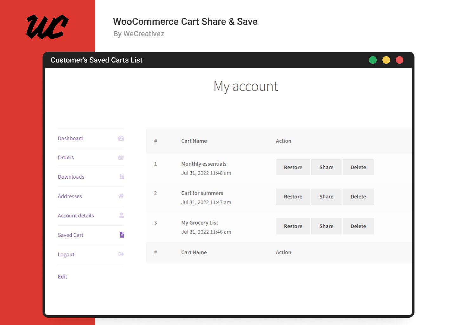The height and width of the screenshot is (325, 457).
Task: Click the green window dot
Action: 373,60
